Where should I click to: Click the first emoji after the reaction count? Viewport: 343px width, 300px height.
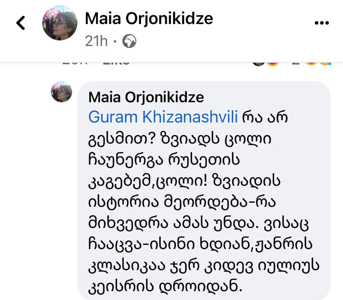pyautogui.click(x=311, y=64)
